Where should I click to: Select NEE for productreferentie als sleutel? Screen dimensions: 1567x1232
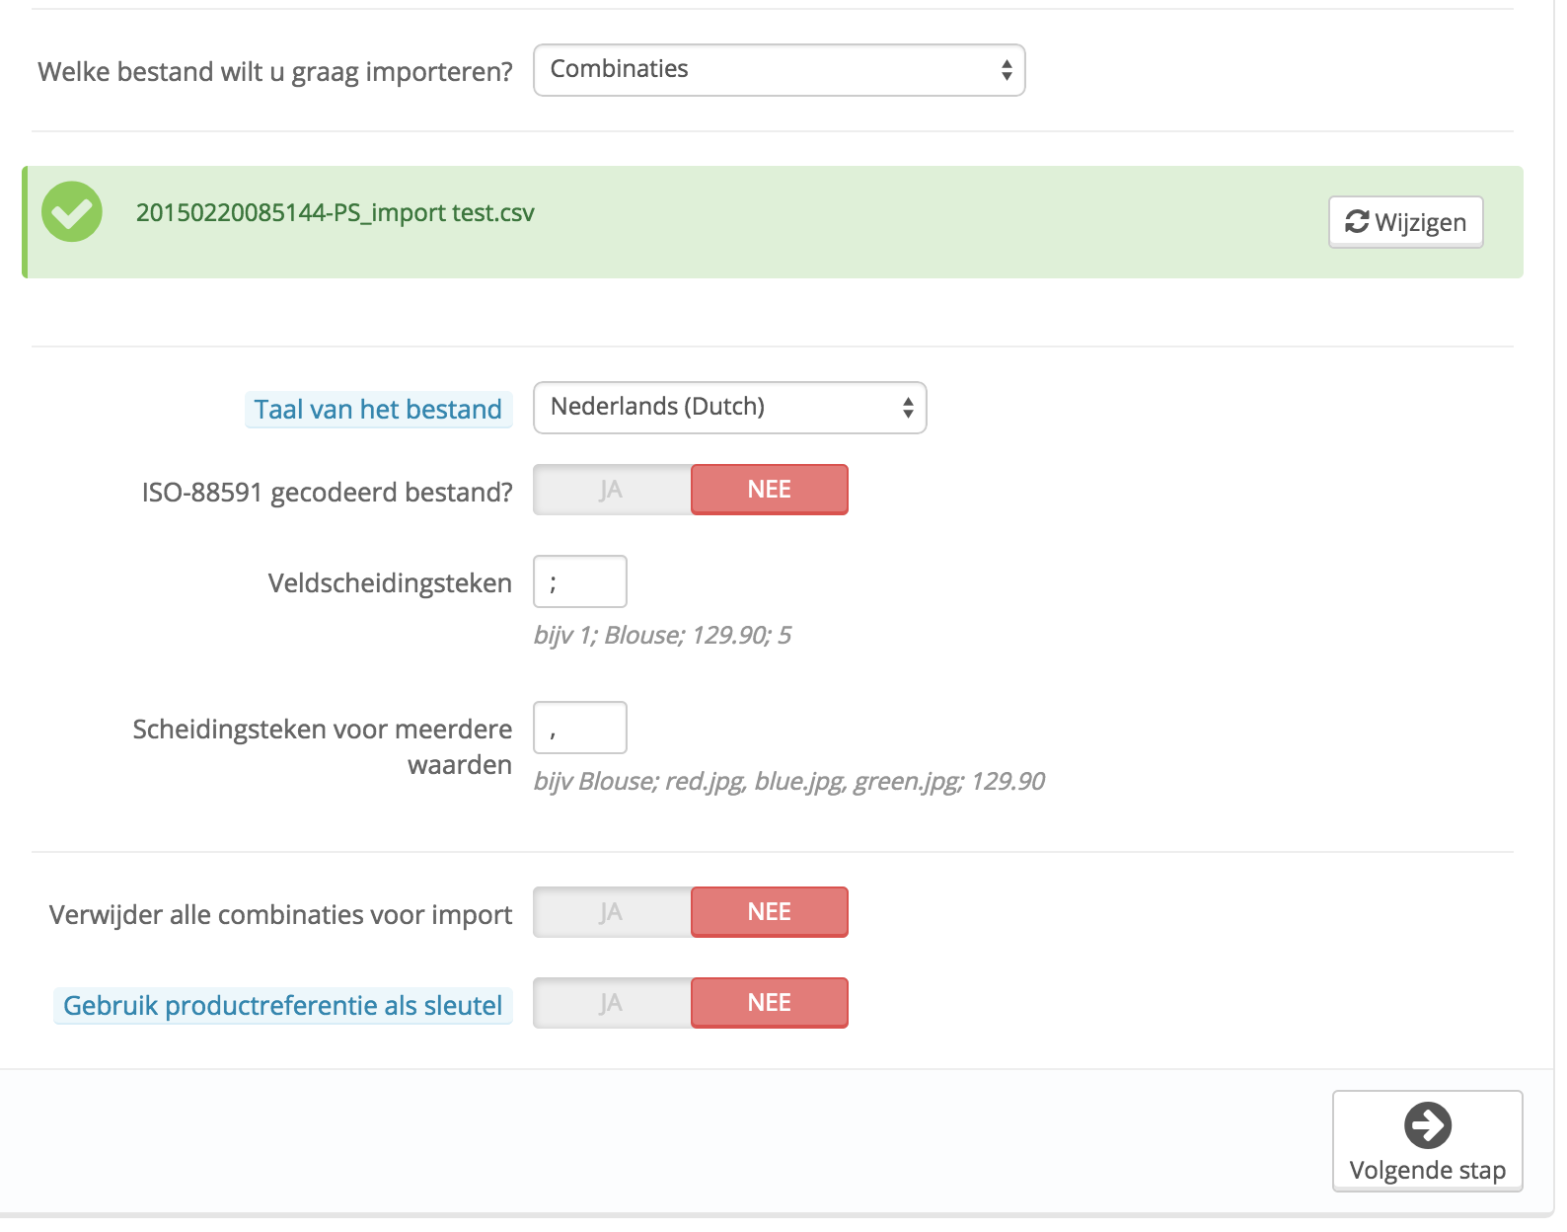coord(769,1003)
